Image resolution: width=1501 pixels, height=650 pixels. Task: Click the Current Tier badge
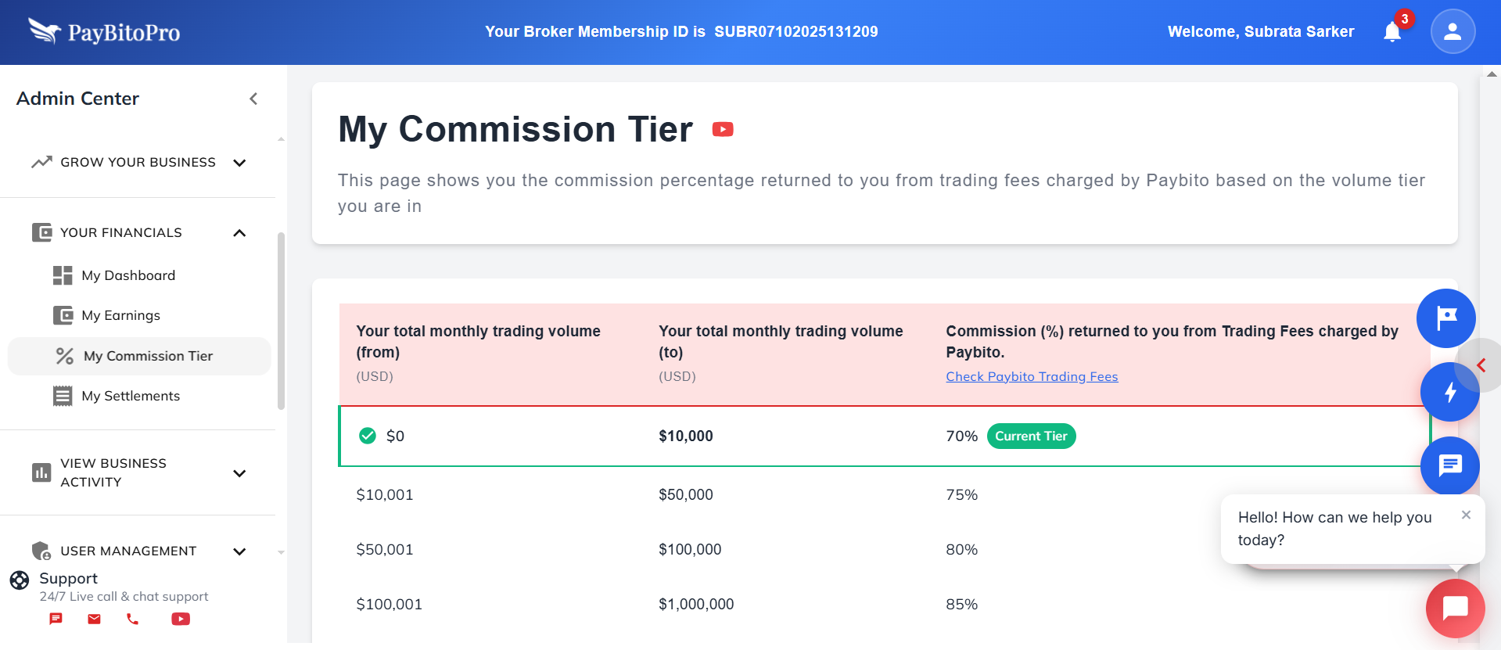(1031, 436)
